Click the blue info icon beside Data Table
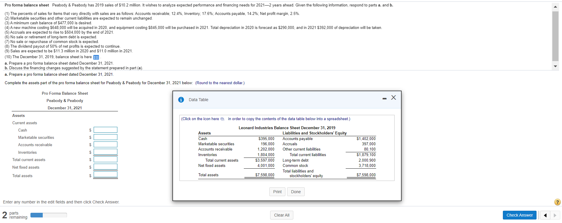This screenshot has width=562, height=223. tap(181, 100)
